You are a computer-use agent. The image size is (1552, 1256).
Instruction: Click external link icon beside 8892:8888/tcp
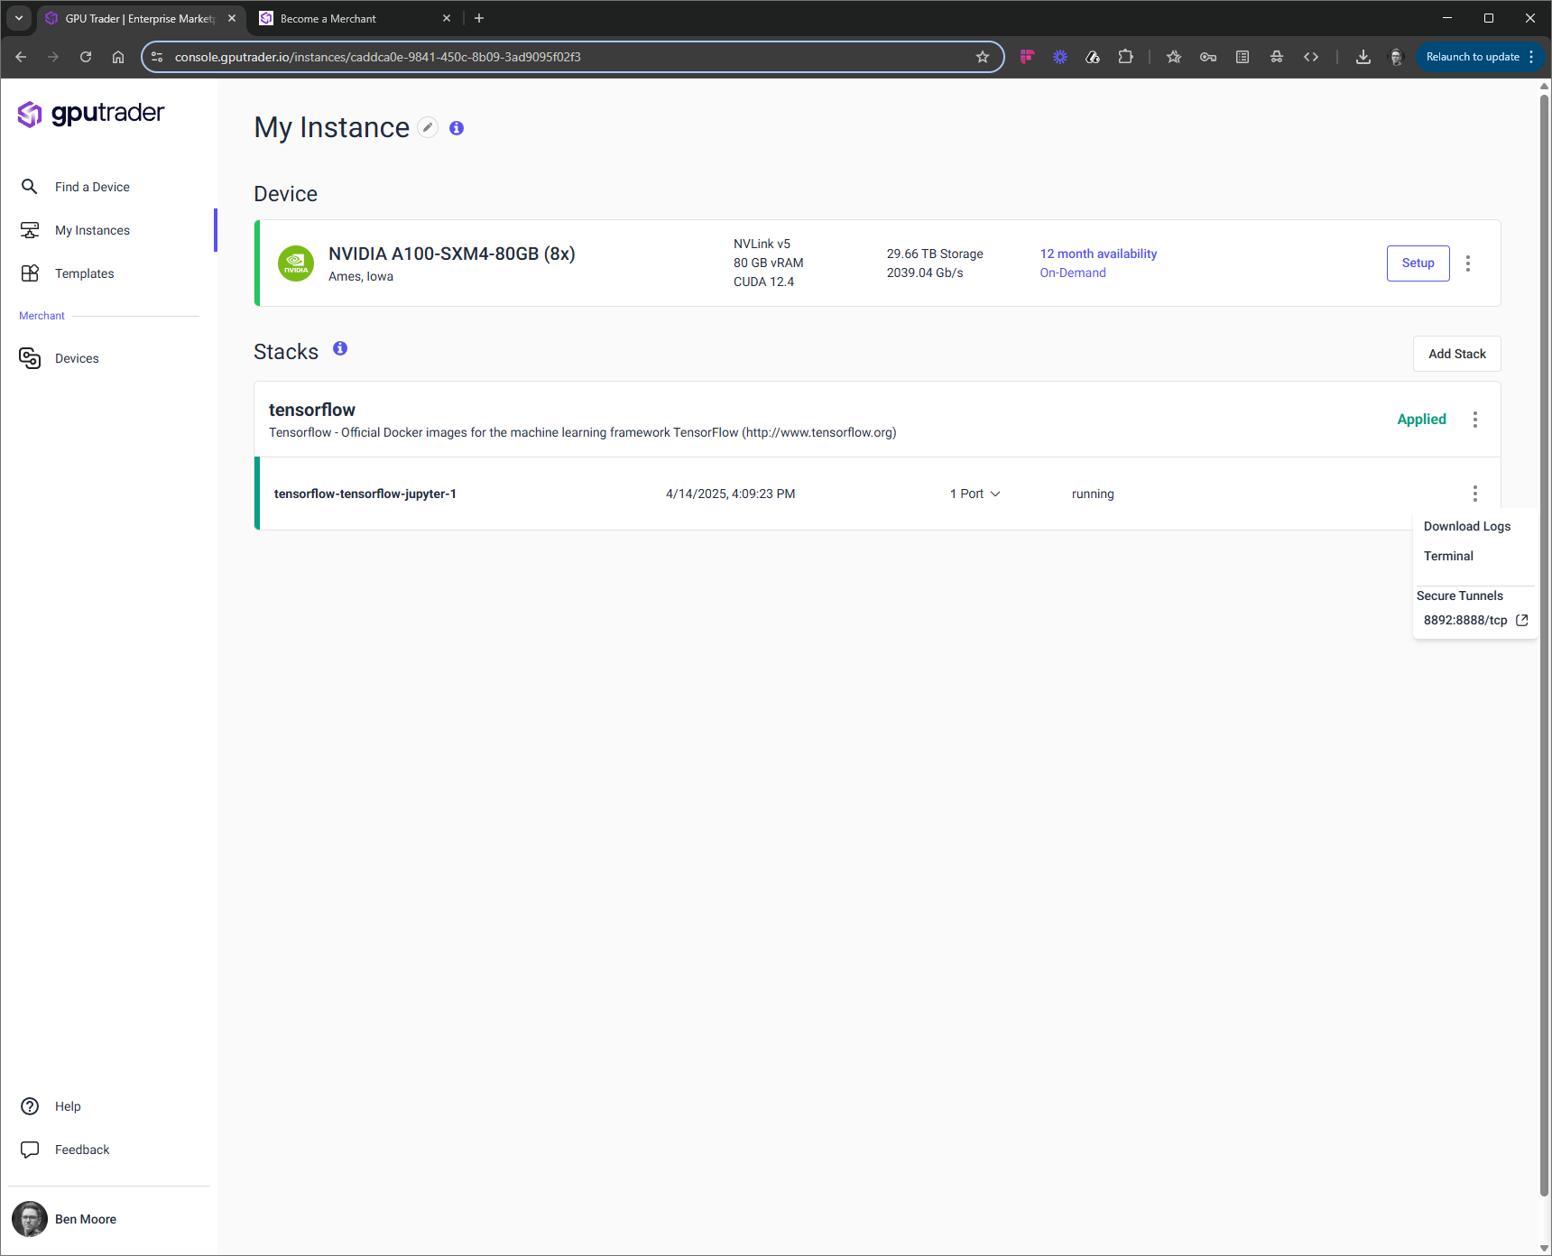[1522, 620]
